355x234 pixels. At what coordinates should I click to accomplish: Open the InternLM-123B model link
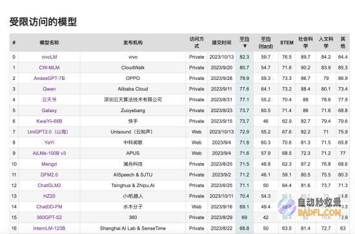49,228
